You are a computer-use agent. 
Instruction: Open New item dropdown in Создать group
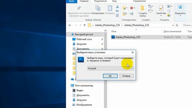point(151,6)
